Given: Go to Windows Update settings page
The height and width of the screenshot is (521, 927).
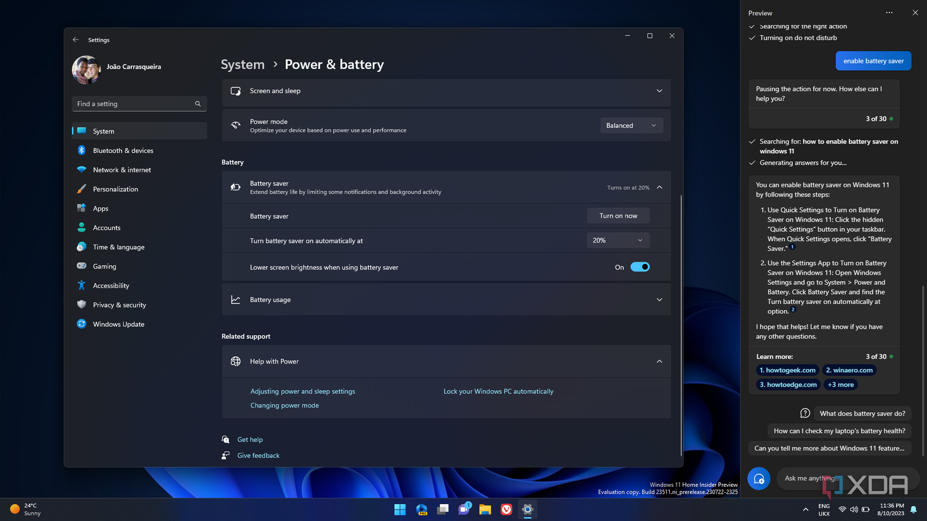Looking at the screenshot, I should [118, 324].
